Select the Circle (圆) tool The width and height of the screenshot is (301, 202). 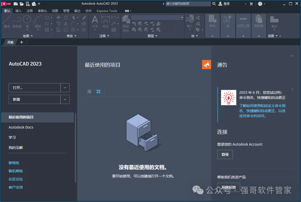27,21
